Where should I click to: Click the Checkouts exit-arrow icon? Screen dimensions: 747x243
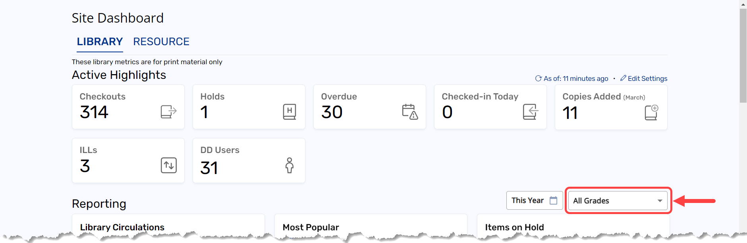(168, 112)
